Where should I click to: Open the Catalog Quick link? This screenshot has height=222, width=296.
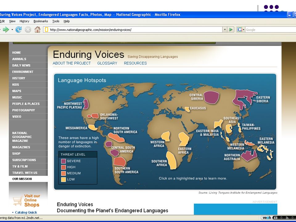click(26, 212)
